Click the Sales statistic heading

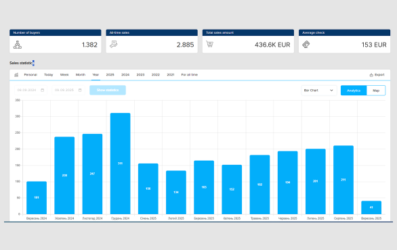[21, 63]
